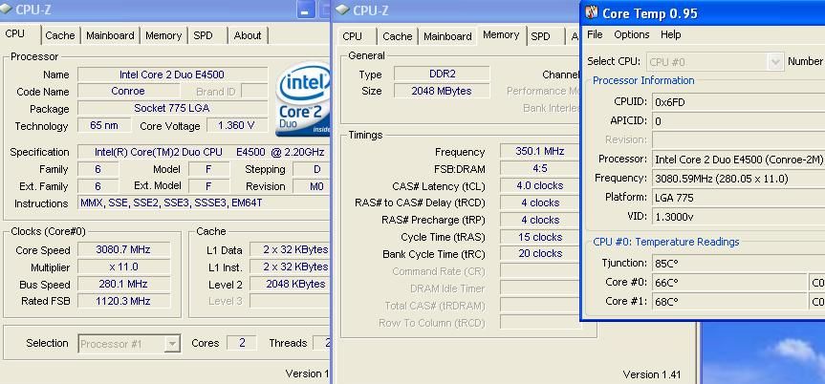Click the Technology value 65 nm

coord(103,125)
